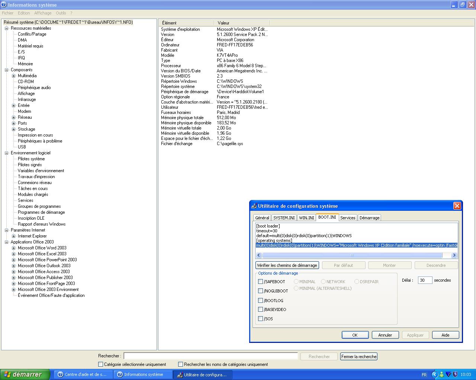Enable the /SOS checkbox
The image size is (476, 380).
(261, 319)
